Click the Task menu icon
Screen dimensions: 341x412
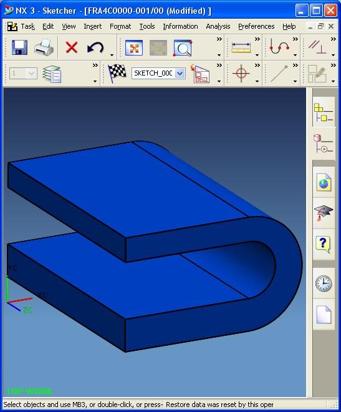12,27
